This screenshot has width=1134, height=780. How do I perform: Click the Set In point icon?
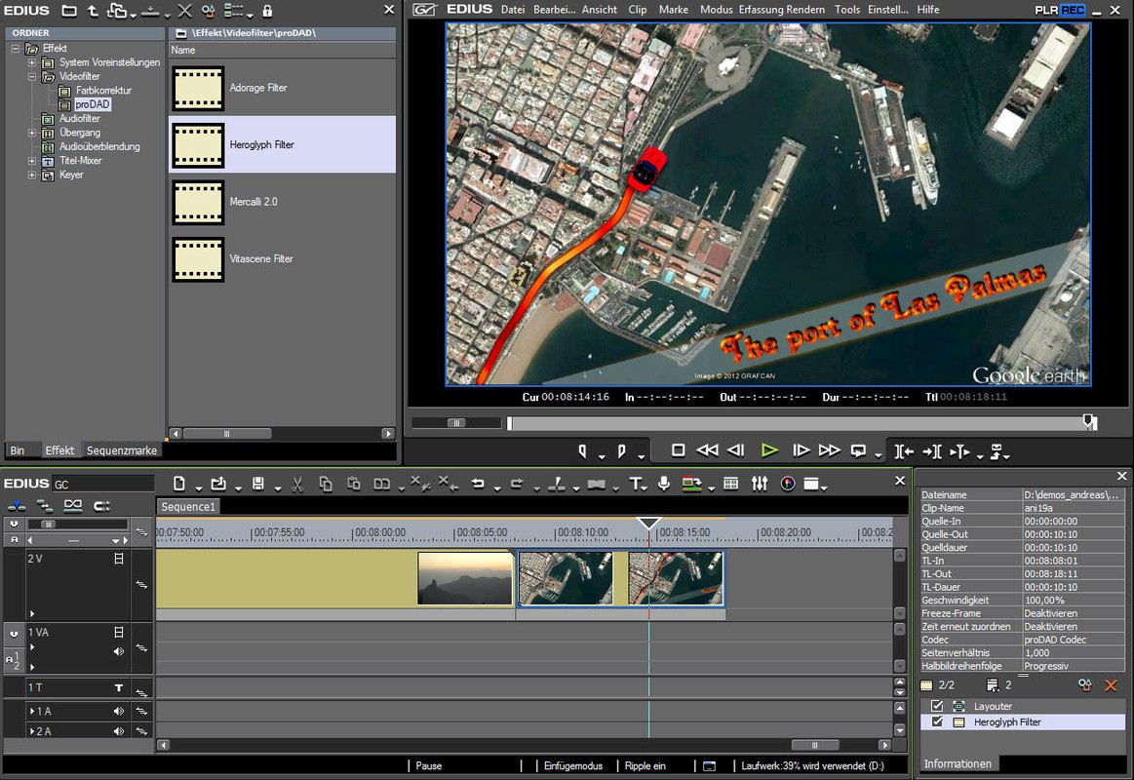[583, 450]
